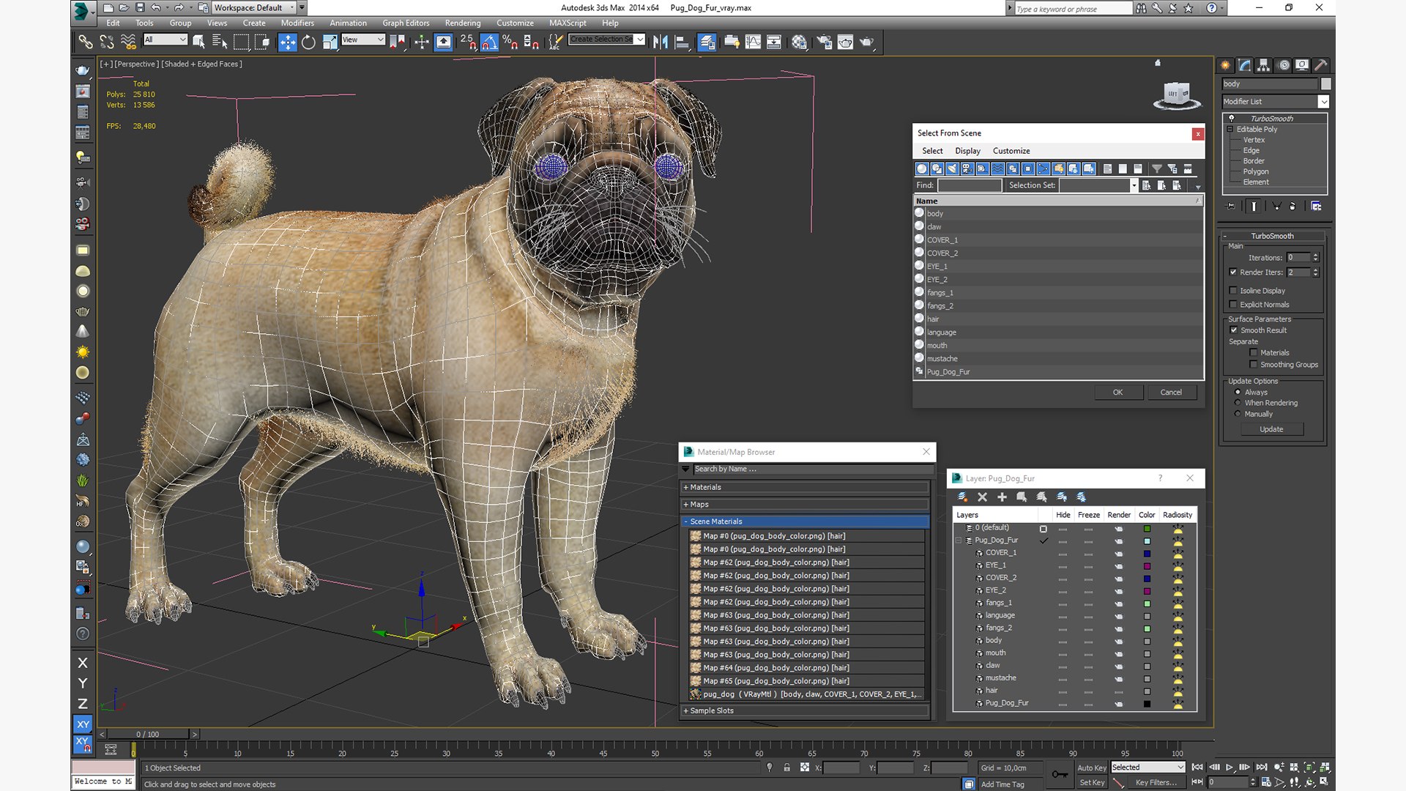Open the Graph Editors menu
1406x791 pixels.
(x=406, y=23)
